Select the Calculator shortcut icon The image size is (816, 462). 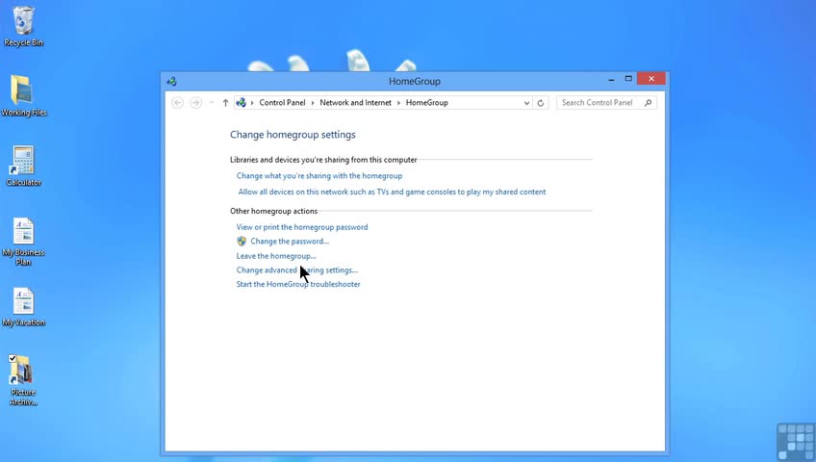(23, 166)
